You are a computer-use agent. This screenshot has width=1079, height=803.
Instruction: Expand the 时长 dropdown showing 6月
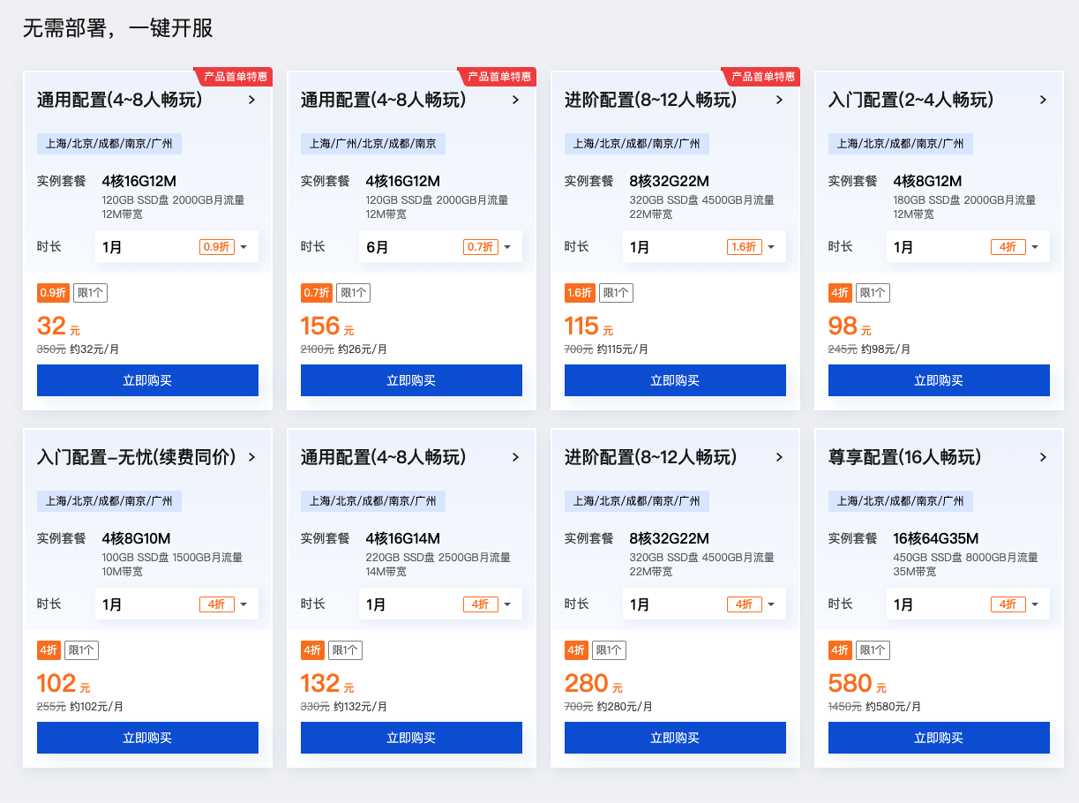point(440,247)
